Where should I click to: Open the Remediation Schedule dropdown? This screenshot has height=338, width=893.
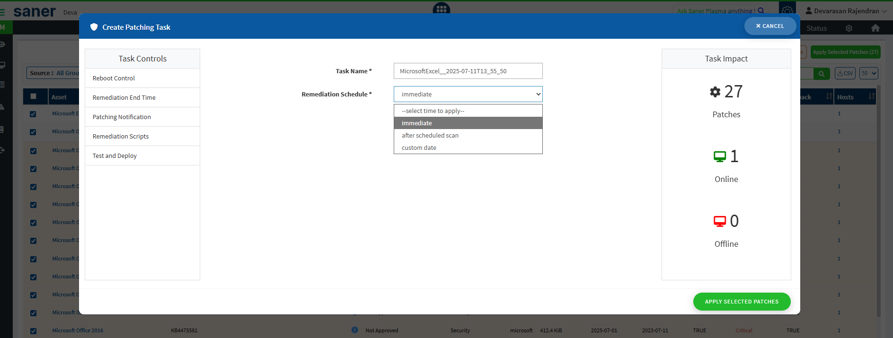pyautogui.click(x=468, y=94)
